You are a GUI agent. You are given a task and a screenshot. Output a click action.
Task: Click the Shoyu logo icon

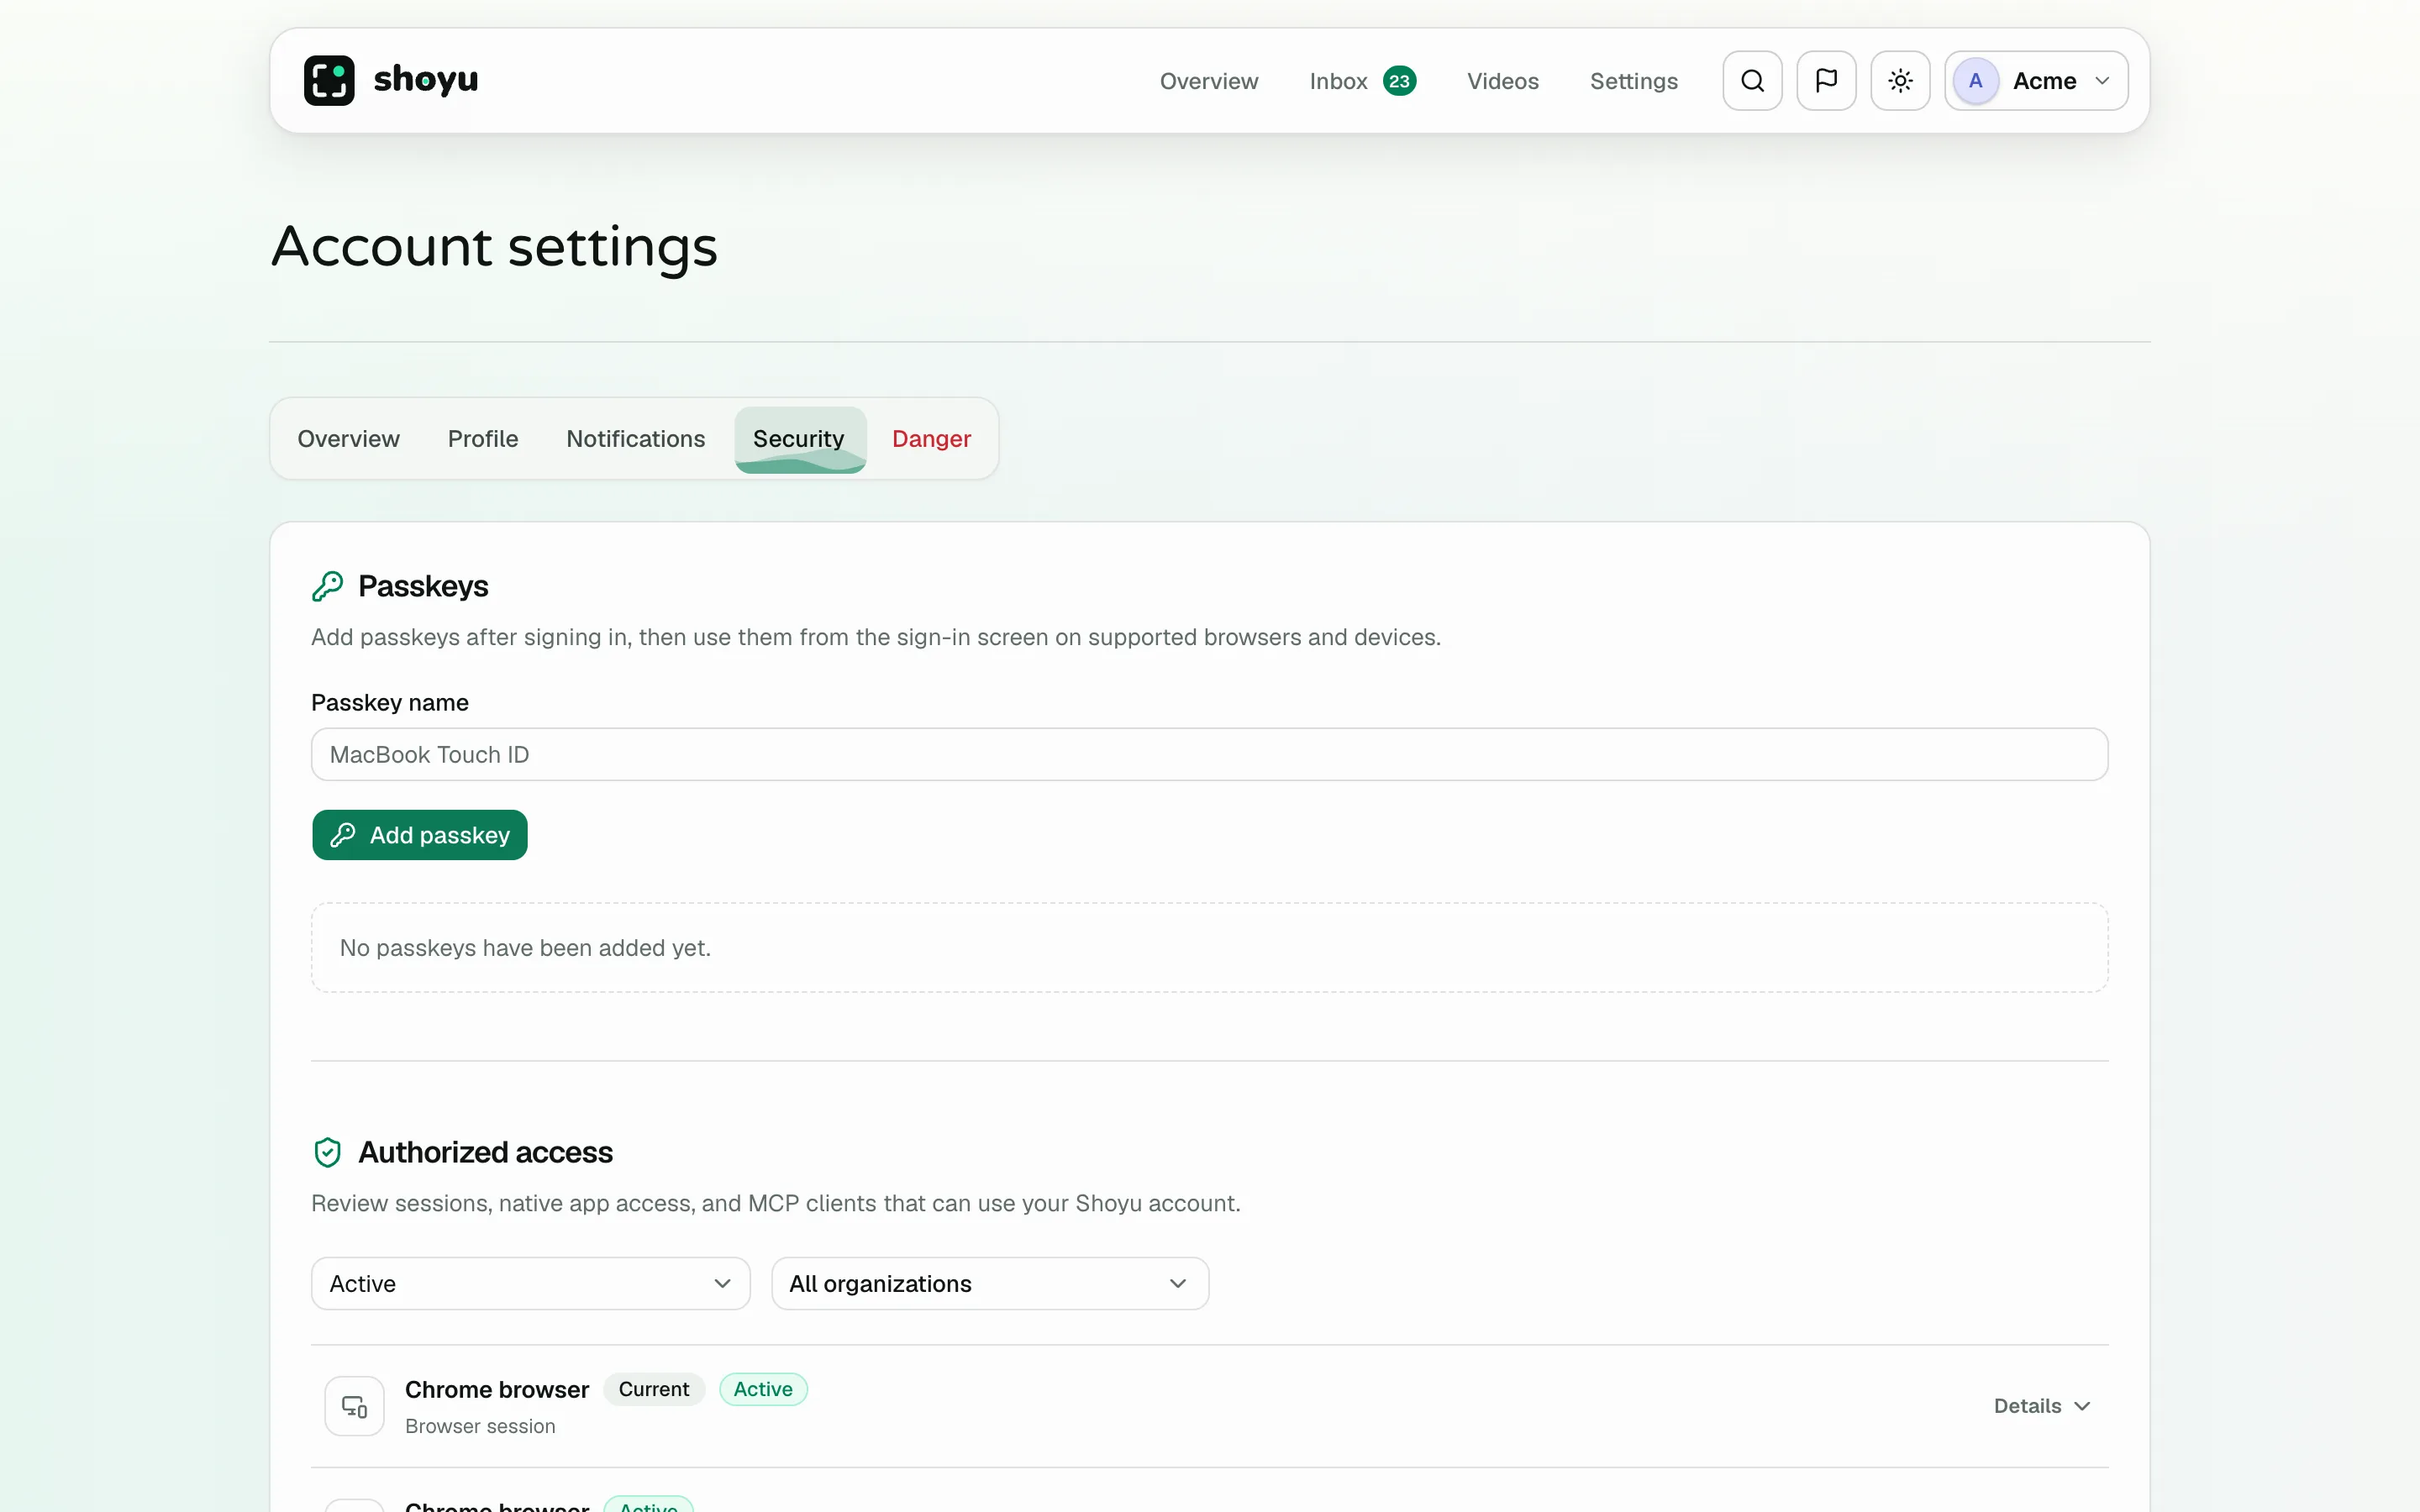329,80
